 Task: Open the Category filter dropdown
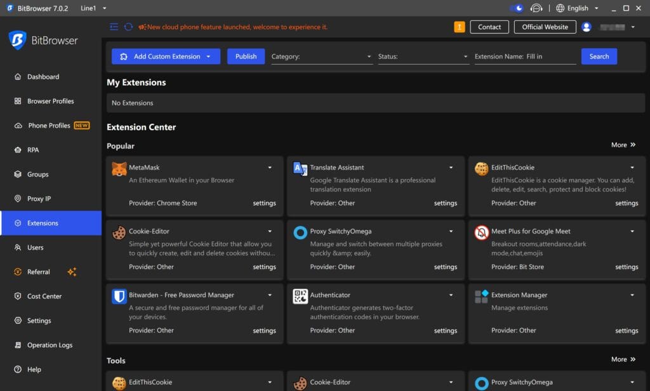[x=321, y=56]
